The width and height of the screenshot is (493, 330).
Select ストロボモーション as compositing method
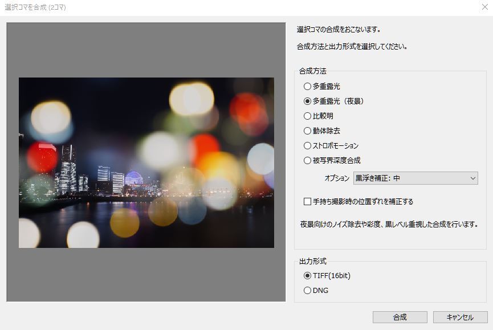click(308, 146)
